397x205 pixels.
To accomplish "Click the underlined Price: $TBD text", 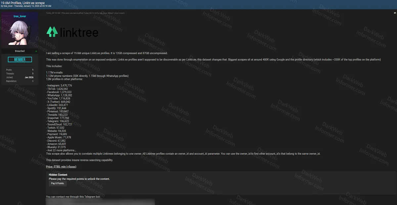I will tap(61, 167).
